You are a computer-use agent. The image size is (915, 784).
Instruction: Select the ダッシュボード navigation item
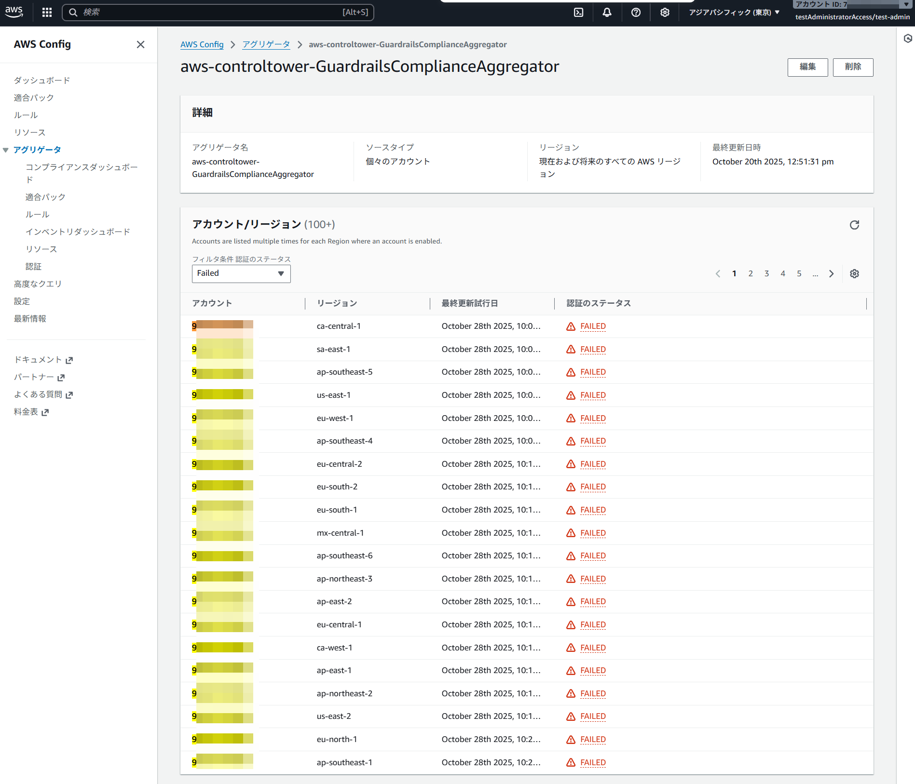(x=42, y=81)
